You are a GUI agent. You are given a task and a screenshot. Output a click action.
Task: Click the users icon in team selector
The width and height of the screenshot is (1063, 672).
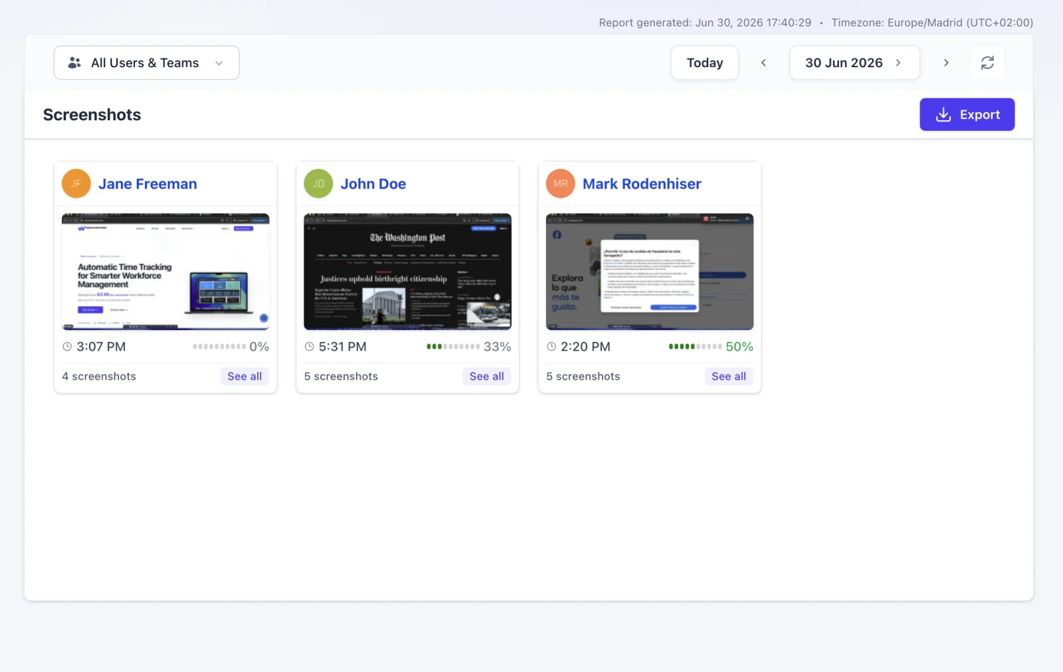coord(74,62)
